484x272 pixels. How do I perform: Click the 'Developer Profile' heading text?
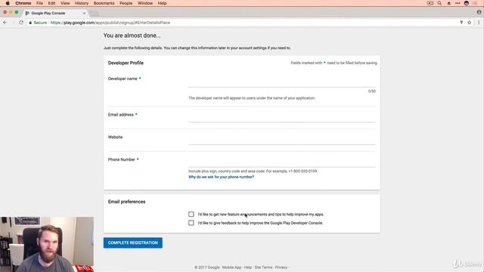[126, 63]
